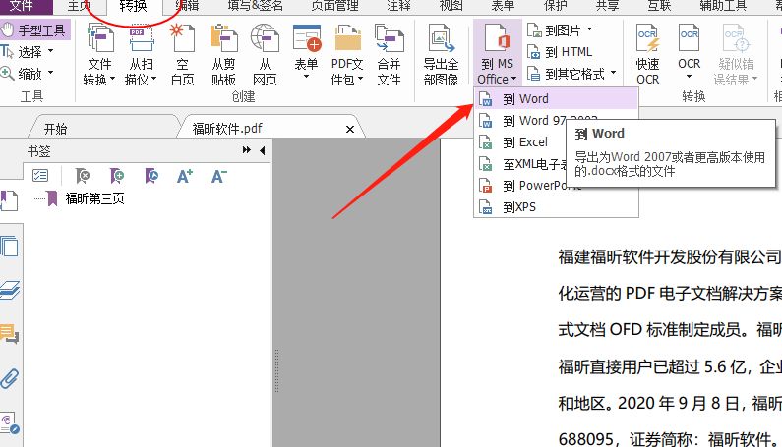Click the add new bookmark icon
The width and height of the screenshot is (782, 447).
[x=117, y=176]
